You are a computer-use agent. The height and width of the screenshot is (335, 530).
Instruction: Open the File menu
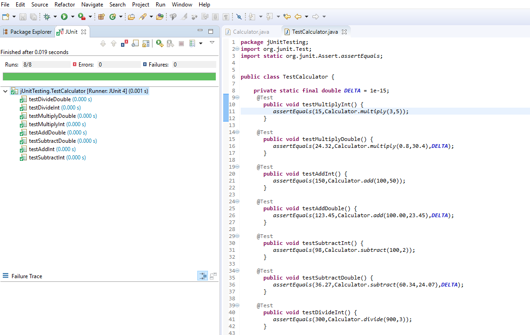6,5
